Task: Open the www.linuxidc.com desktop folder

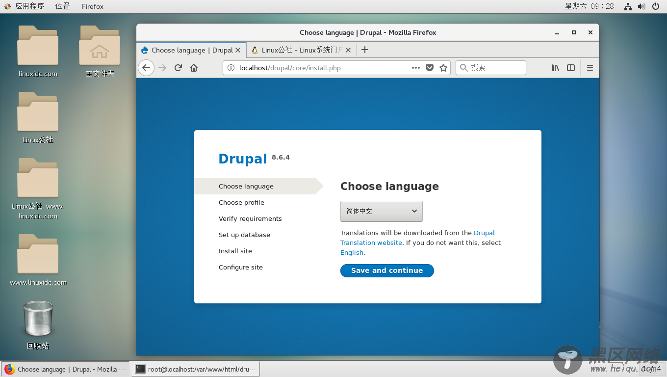Action: click(38, 260)
